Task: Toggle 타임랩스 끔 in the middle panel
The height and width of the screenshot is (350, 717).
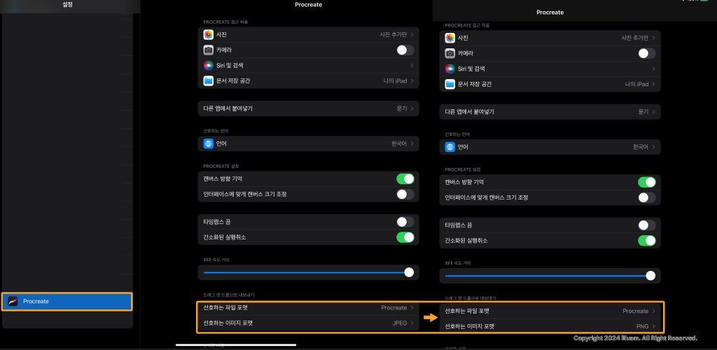Action: (405, 222)
